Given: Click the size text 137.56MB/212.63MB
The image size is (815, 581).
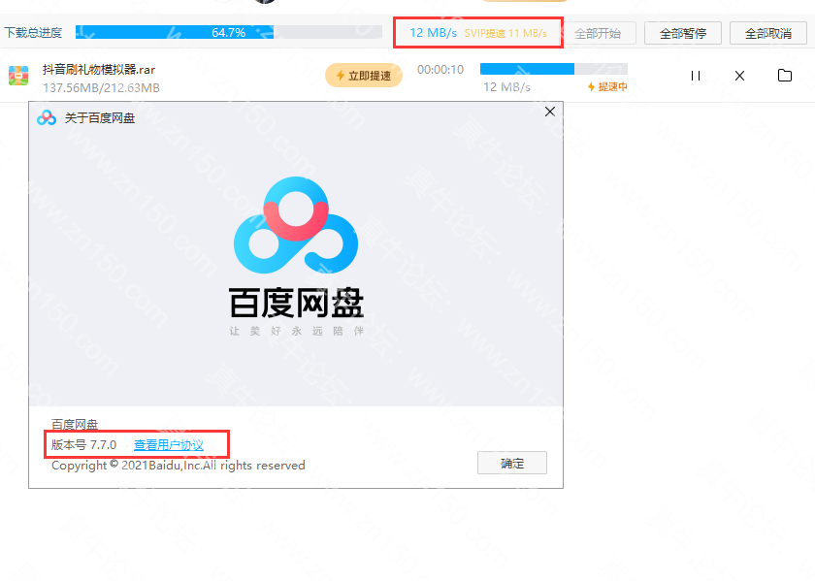Looking at the screenshot, I should pos(101,88).
